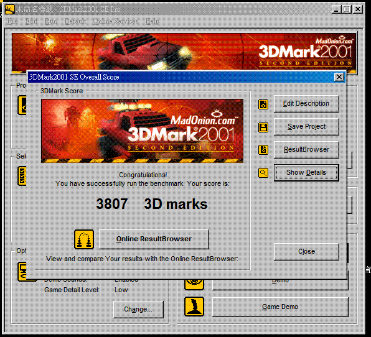Click the Congratulations! text
This screenshot has height=337, width=371.
point(143,175)
